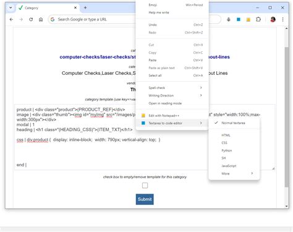Choose Edit with Notepad++ menu entry

tap(172, 116)
